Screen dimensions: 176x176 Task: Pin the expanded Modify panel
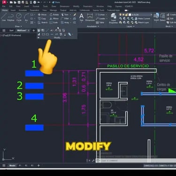[x=38, y=38]
